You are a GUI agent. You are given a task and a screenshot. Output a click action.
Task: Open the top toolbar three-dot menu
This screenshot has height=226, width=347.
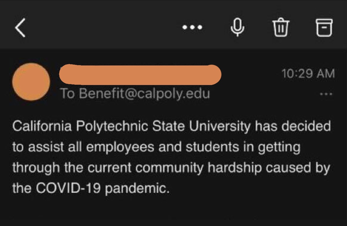click(192, 28)
